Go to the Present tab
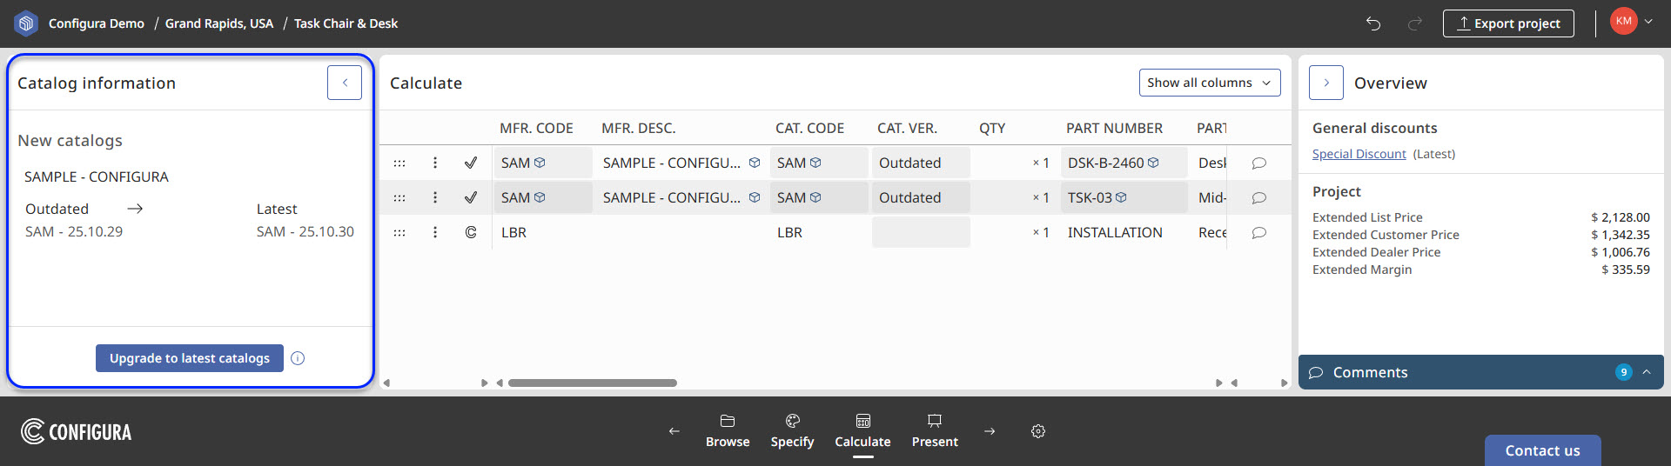Image resolution: width=1671 pixels, height=466 pixels. pos(935,431)
